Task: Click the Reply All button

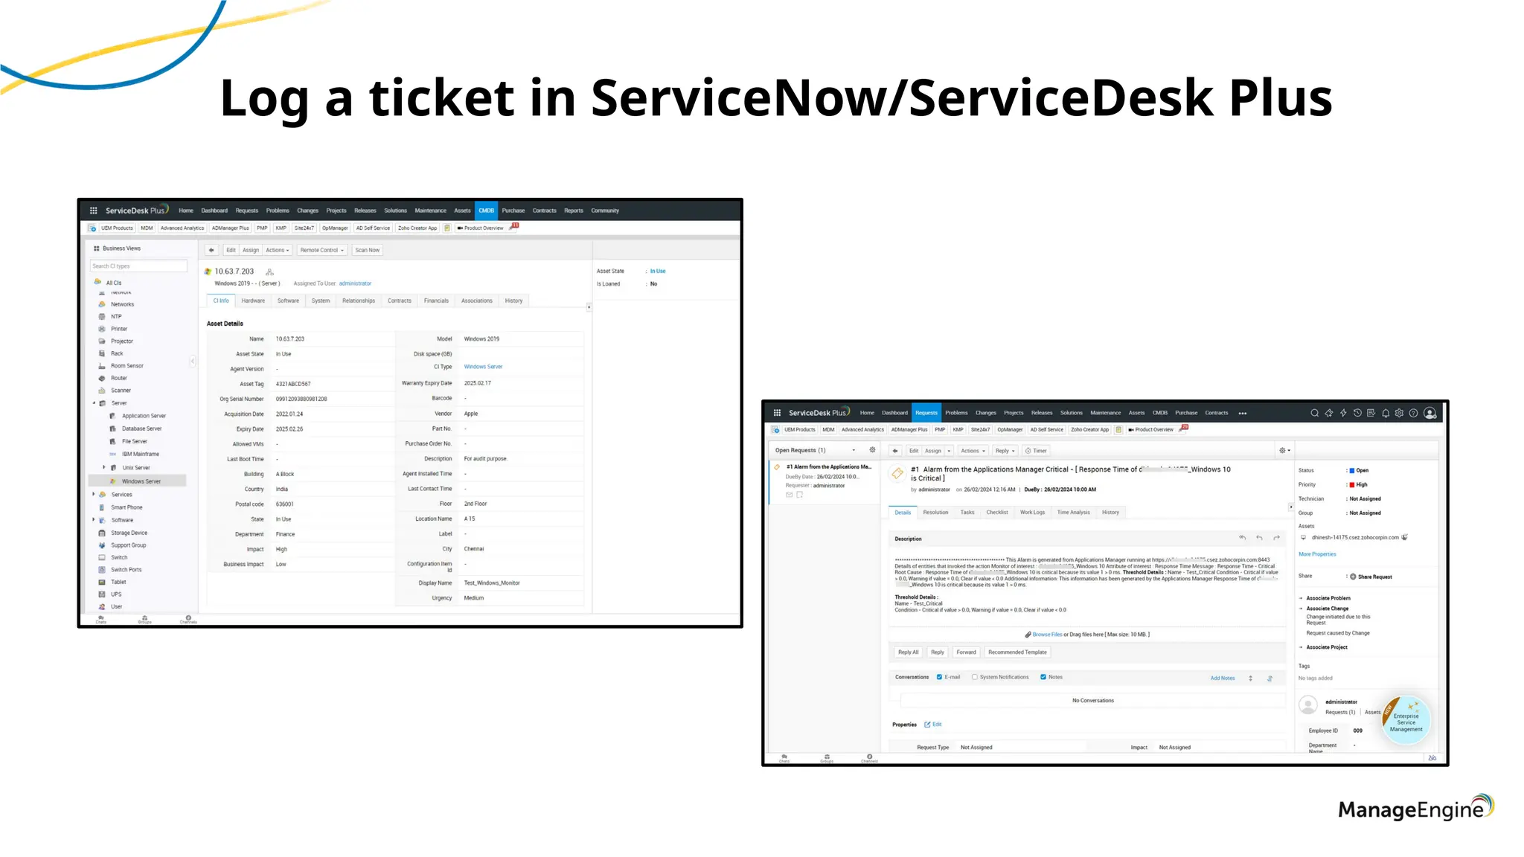Action: 908,652
